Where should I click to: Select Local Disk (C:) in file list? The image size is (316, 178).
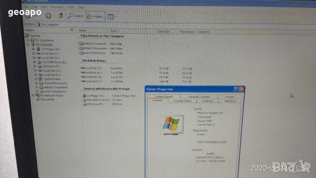[x=91, y=68]
